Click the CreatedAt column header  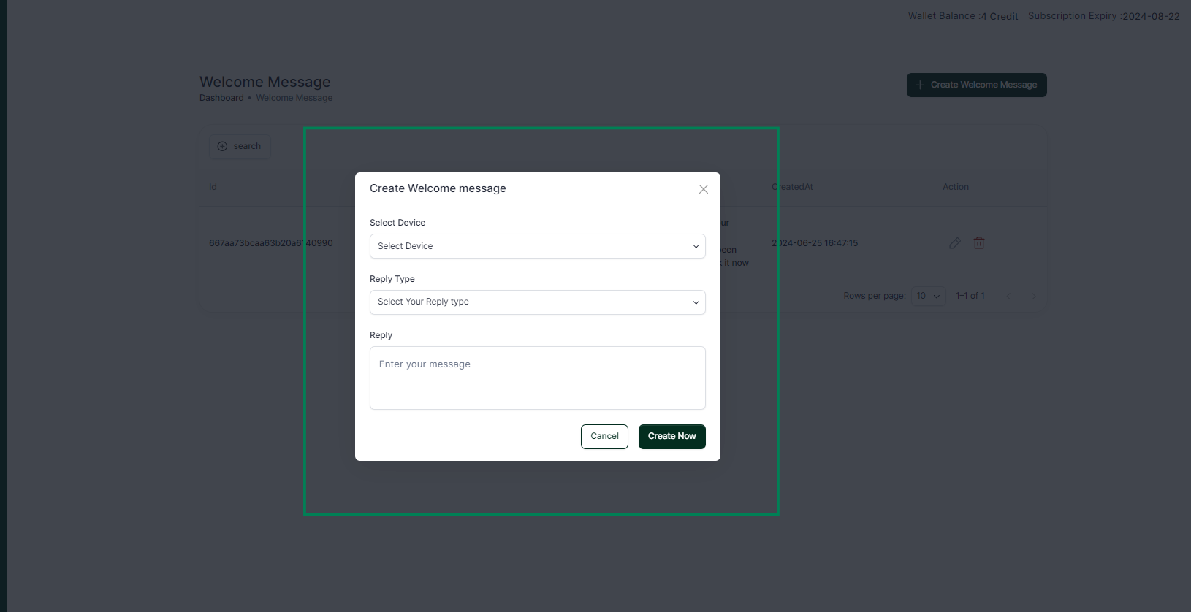(793, 187)
